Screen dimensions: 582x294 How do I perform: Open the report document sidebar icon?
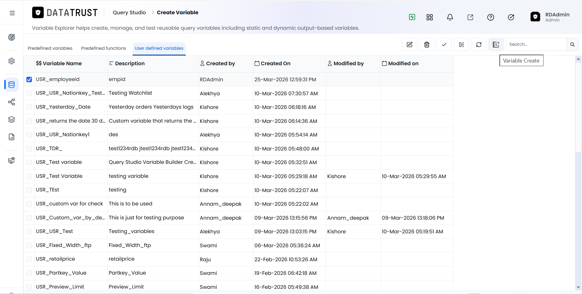pyautogui.click(x=12, y=137)
